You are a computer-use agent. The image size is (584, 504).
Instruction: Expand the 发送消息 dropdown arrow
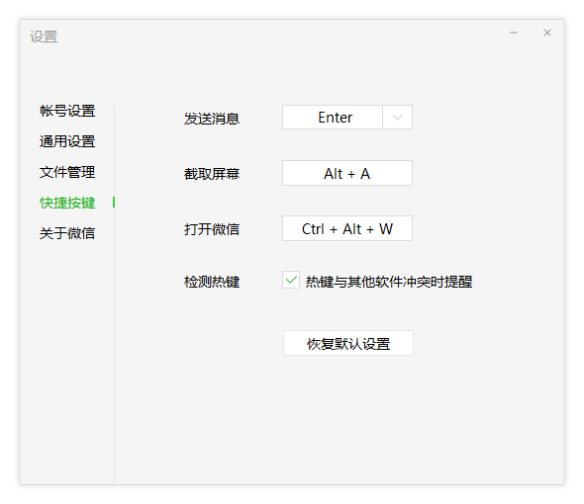point(397,118)
